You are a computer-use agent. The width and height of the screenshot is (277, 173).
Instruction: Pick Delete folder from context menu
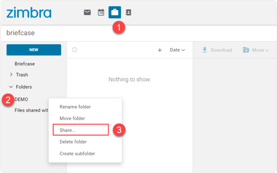tap(73, 142)
